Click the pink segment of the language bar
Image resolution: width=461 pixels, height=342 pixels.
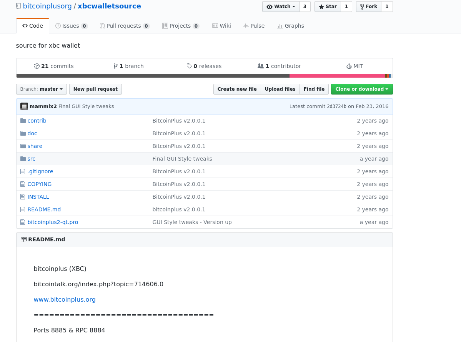coord(337,76)
